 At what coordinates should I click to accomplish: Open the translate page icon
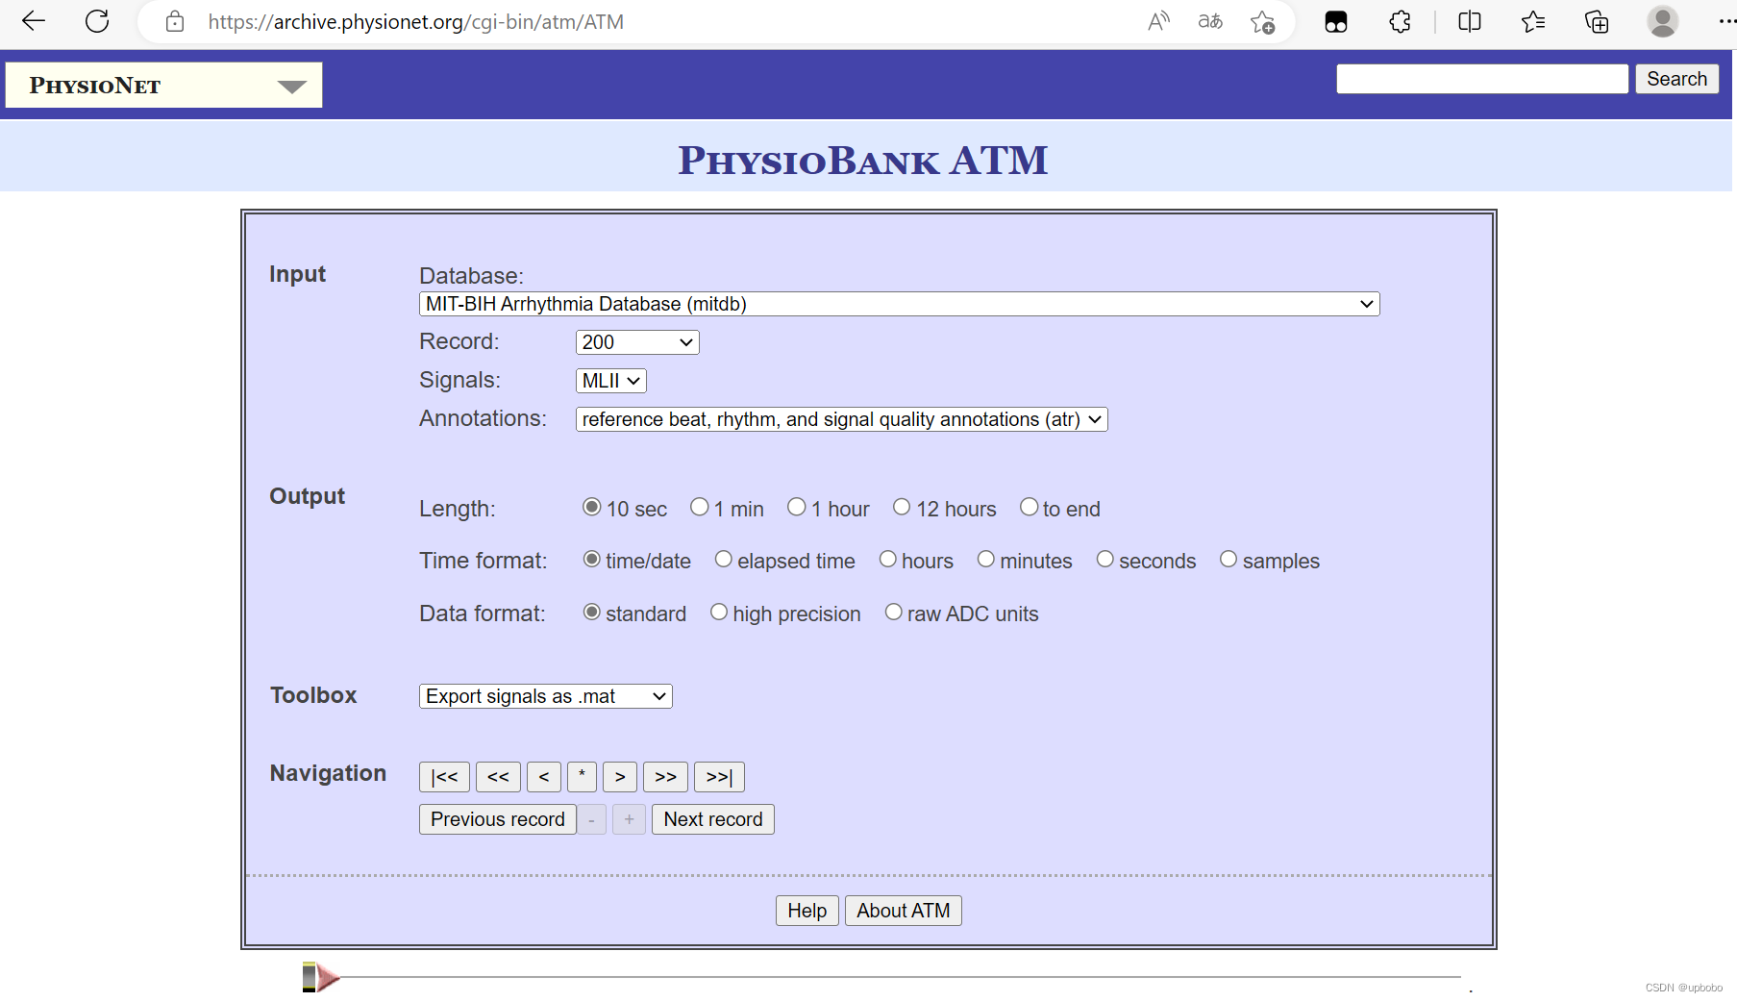click(1210, 21)
